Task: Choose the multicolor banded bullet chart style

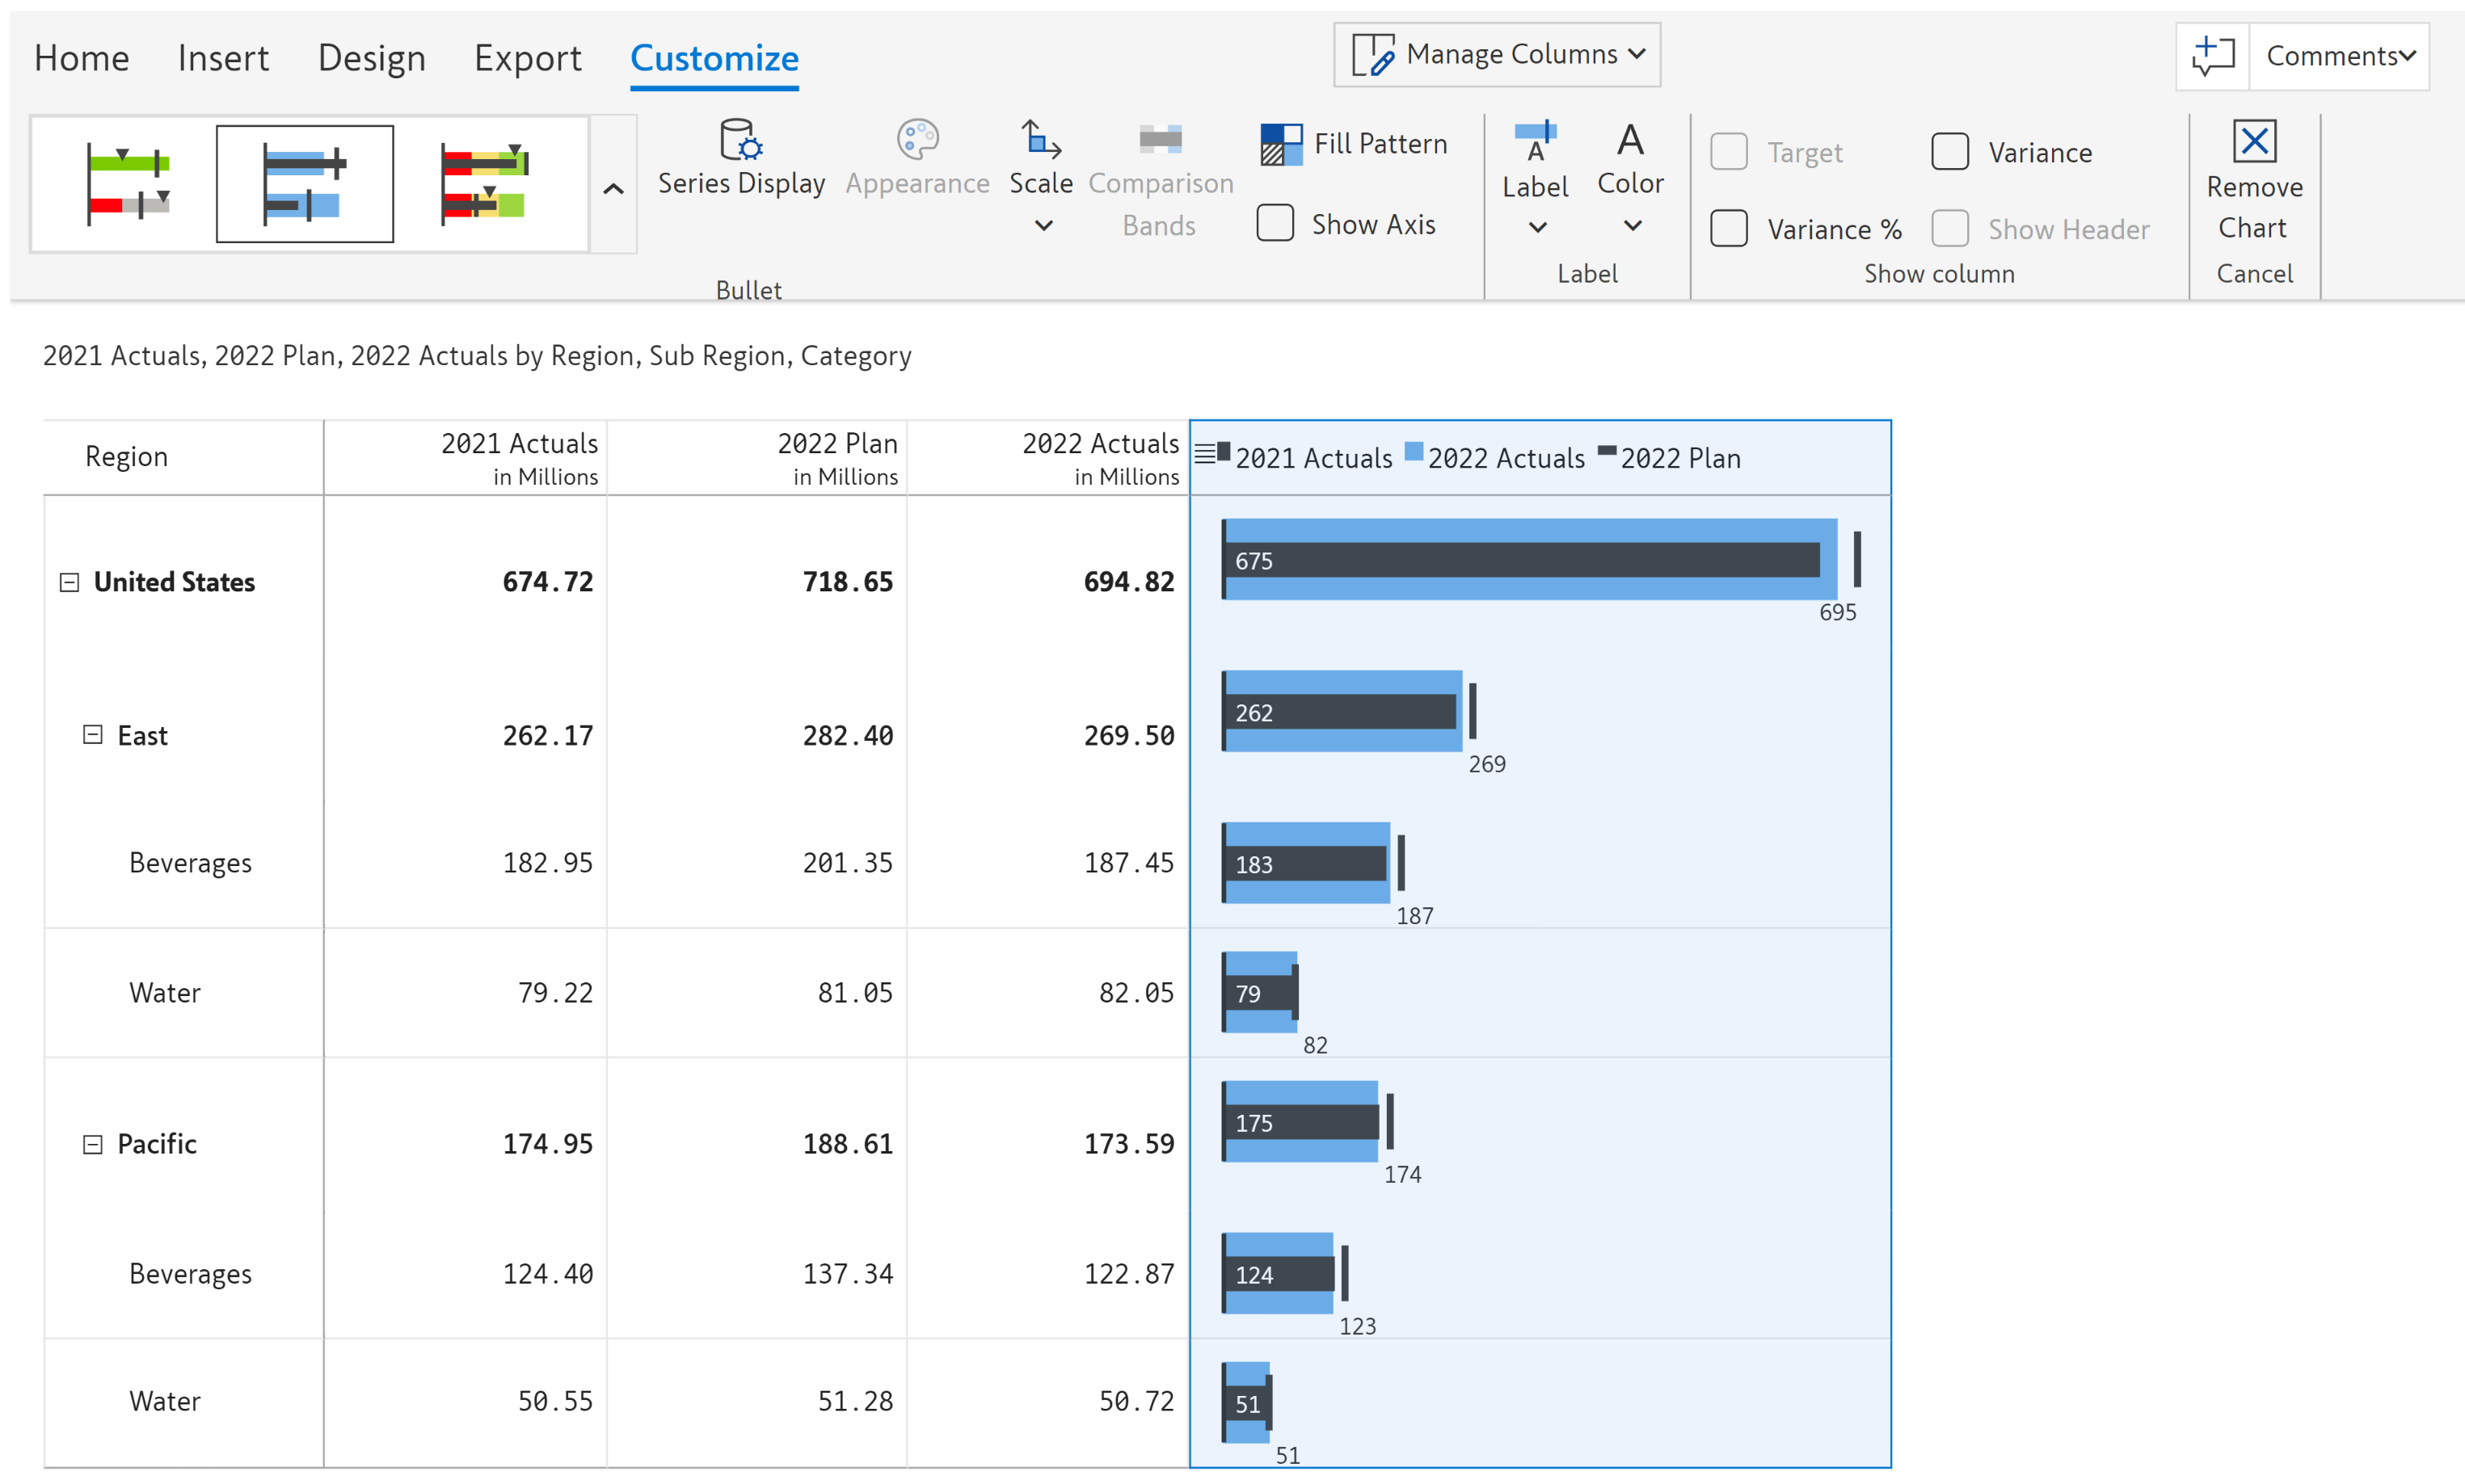Action: [484, 184]
